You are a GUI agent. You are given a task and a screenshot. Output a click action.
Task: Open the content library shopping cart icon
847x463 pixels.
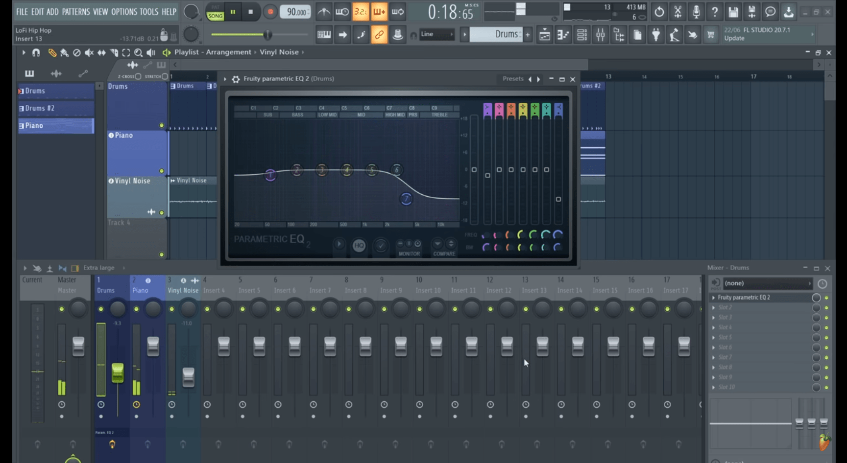pyautogui.click(x=711, y=35)
